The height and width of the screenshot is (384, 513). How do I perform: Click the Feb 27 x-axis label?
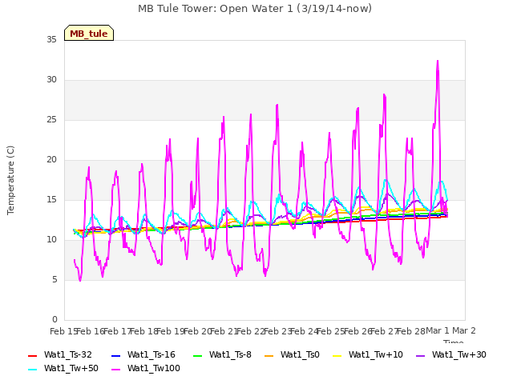point(384,331)
